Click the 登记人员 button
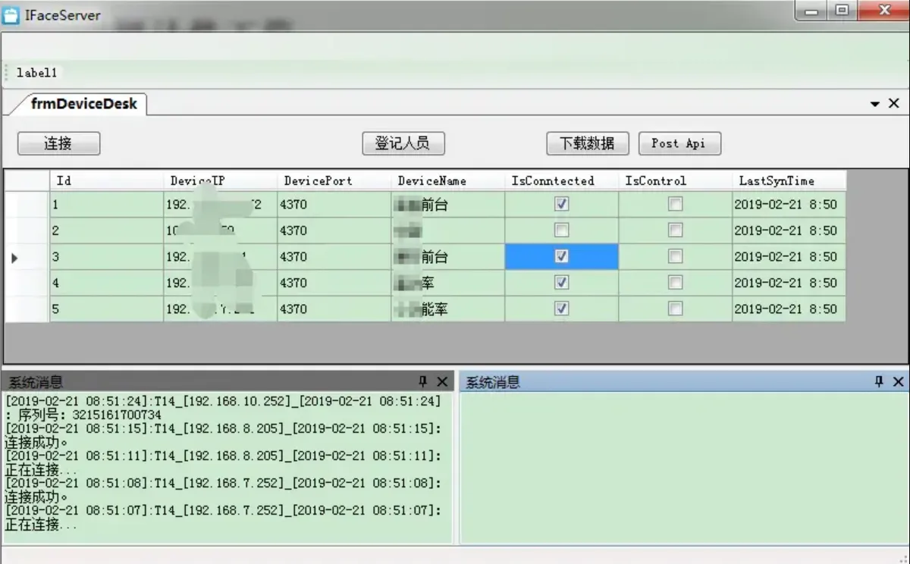Image resolution: width=910 pixels, height=564 pixels. 403,143
